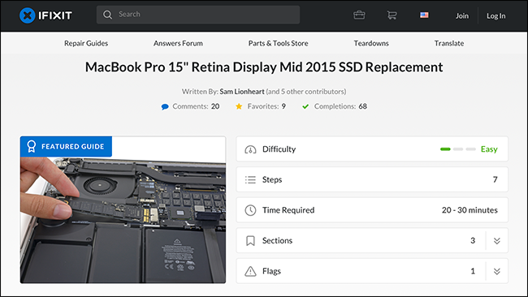This screenshot has width=528, height=297.
Task: Click the search magnifier icon
Action: coord(107,15)
